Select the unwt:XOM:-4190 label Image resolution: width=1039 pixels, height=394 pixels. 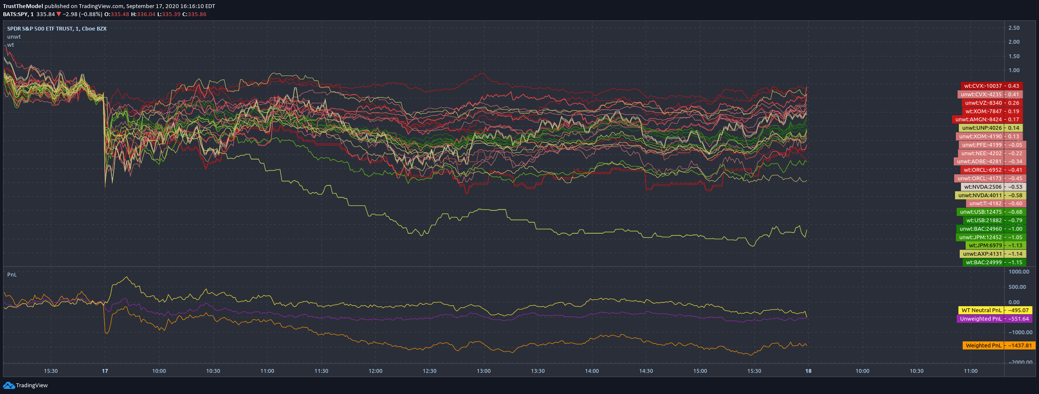pos(989,136)
